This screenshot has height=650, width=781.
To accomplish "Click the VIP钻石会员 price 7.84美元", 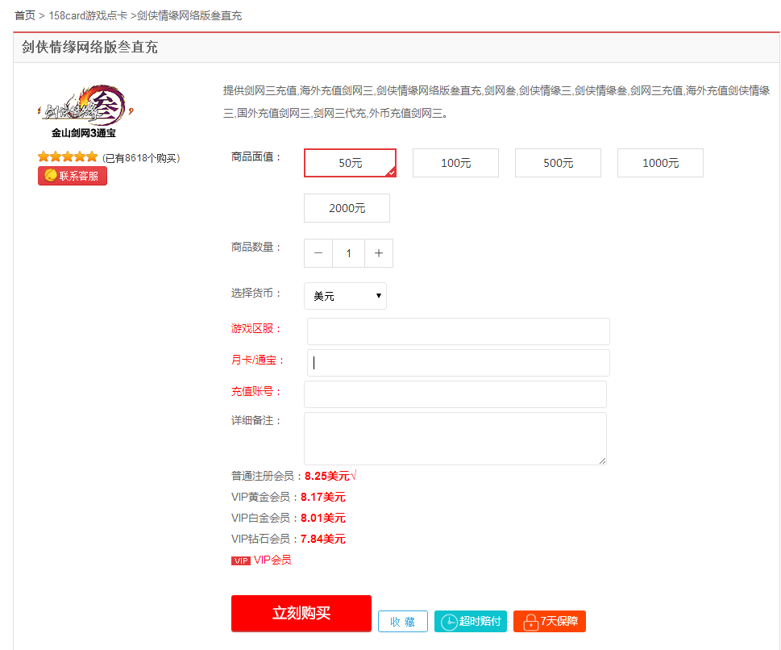I will [323, 539].
